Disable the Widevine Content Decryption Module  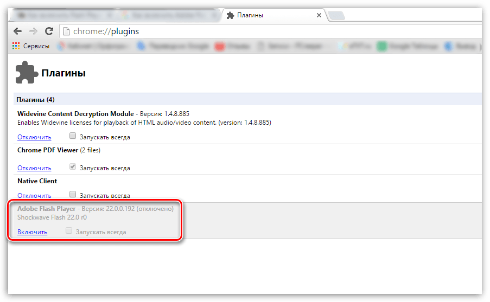click(34, 137)
